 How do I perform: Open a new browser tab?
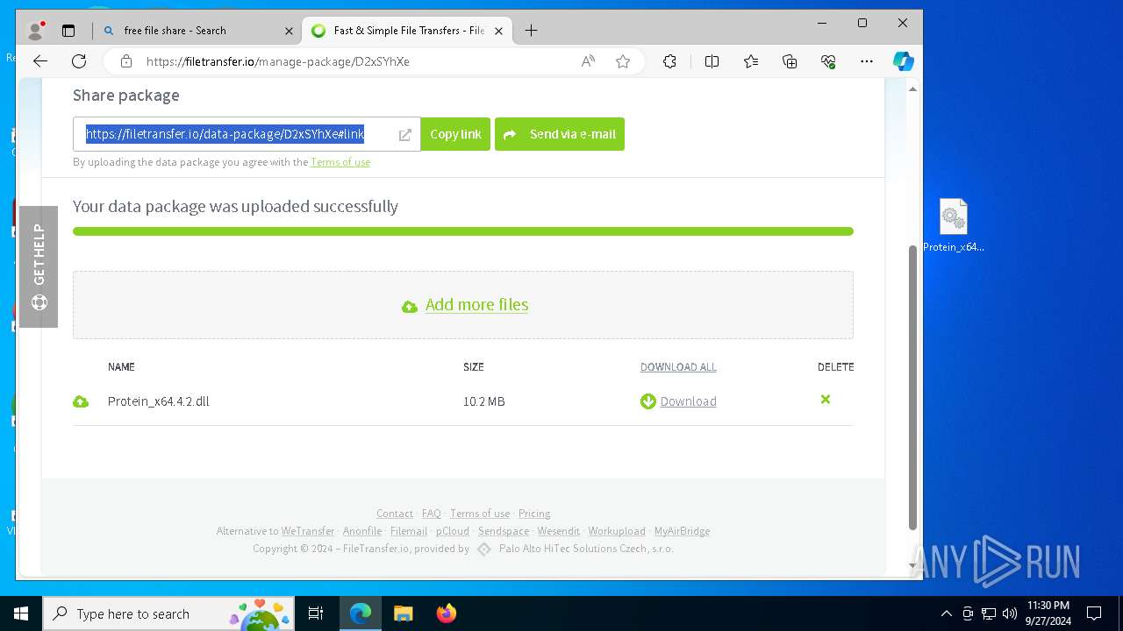tap(531, 31)
